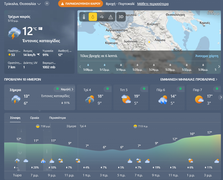Select the precipitation droplet map layer
The image size is (223, 180).
pyautogui.click(x=93, y=17)
